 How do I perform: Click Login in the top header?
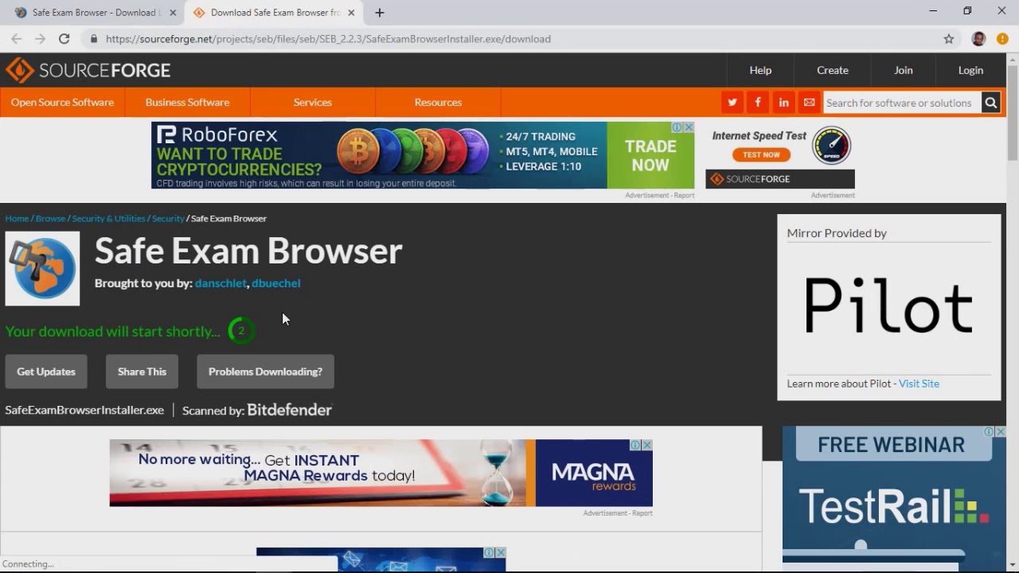970,70
